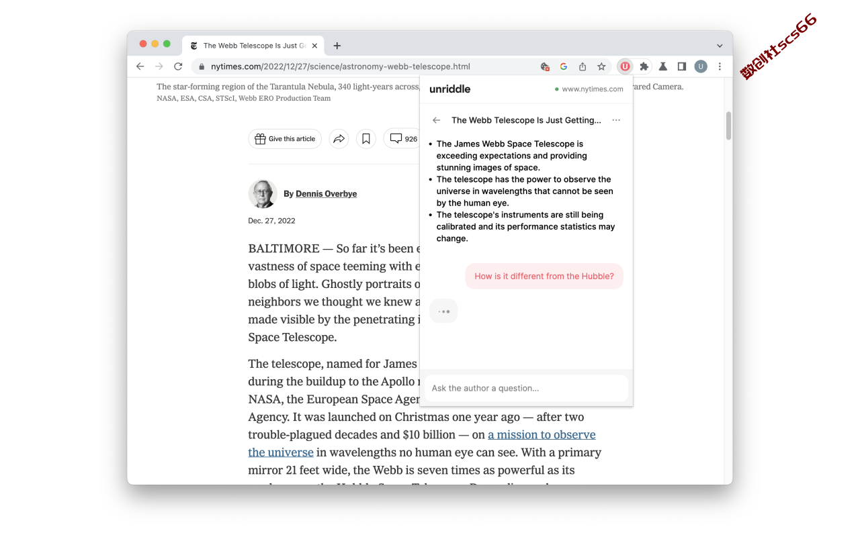The image size is (860, 537).
Task: Click the browser forward arrow
Action: (x=159, y=66)
